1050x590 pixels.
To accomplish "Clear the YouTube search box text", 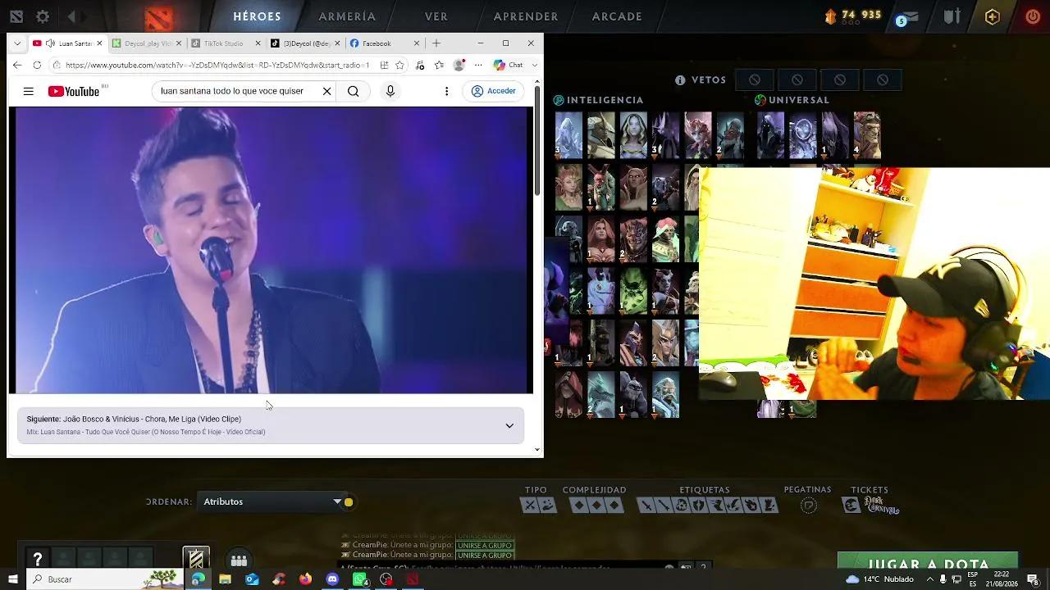I will point(326,91).
